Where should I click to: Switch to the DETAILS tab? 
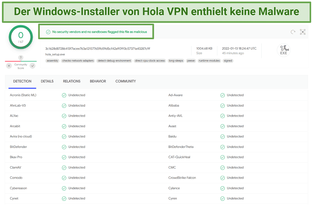click(x=47, y=81)
